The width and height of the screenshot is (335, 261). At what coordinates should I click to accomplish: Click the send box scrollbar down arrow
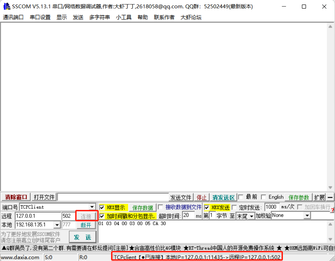coord(330,239)
